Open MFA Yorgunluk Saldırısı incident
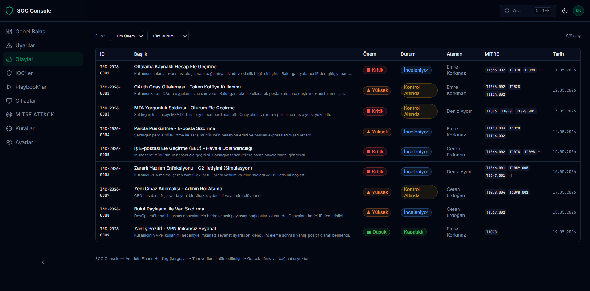The height and width of the screenshot is (291, 590). click(x=184, y=108)
